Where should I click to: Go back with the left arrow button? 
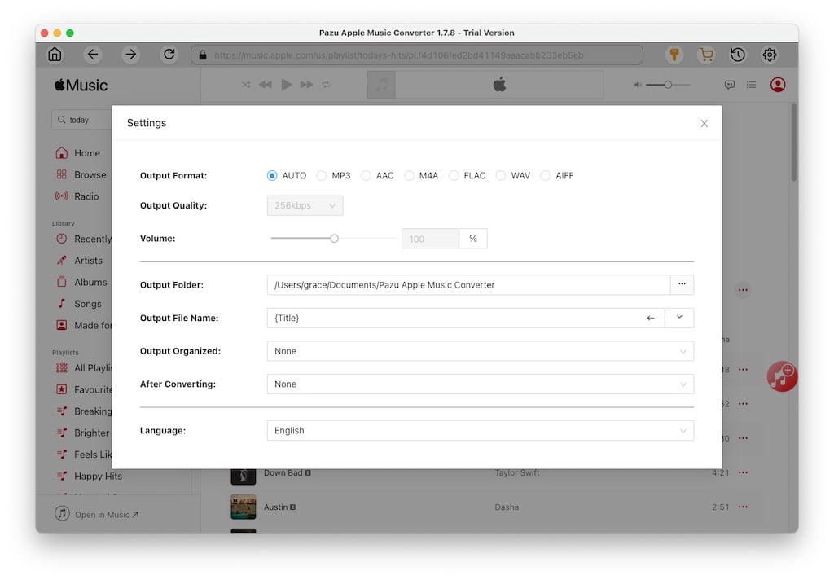(93, 55)
